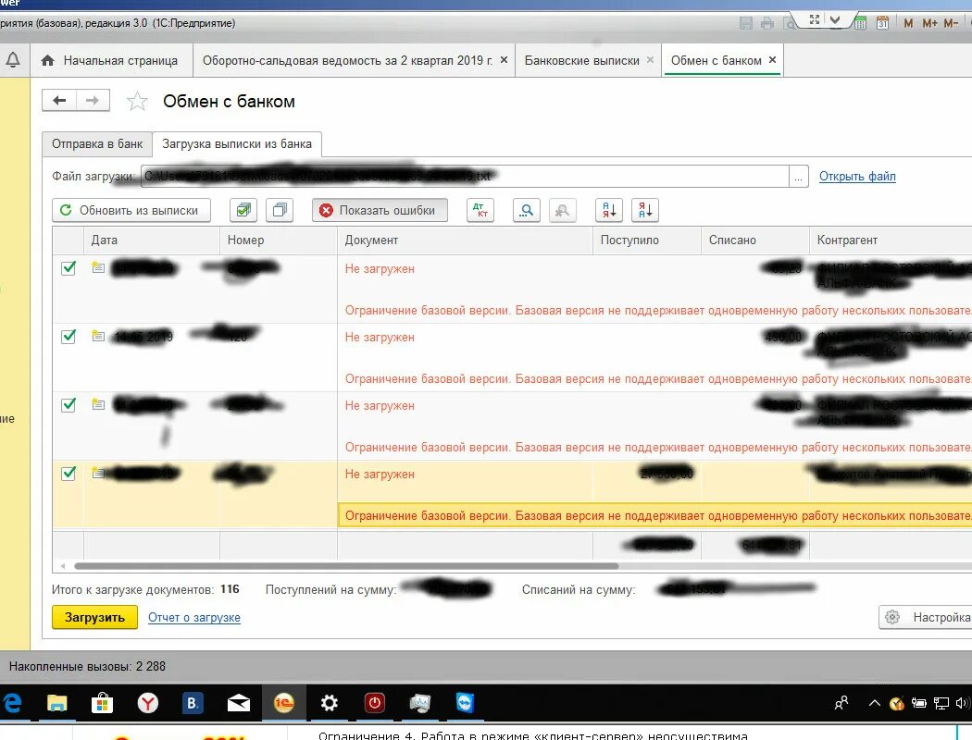Open the Отправка в банк tab
This screenshot has height=740, width=972.
(x=97, y=143)
